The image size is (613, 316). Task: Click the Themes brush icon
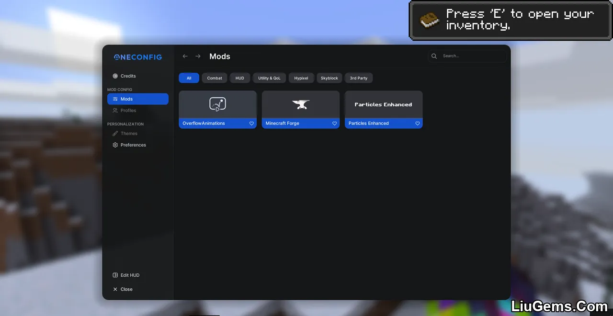point(115,134)
